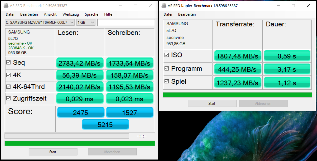
Task: Open the Sprache menu
Action: point(91,14)
